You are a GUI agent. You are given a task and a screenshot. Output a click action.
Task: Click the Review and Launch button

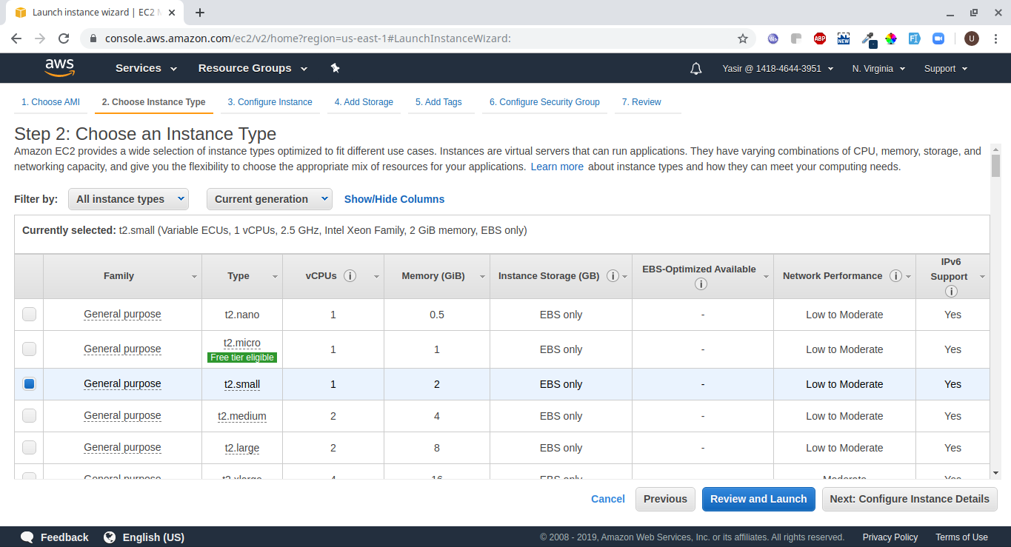pos(758,499)
